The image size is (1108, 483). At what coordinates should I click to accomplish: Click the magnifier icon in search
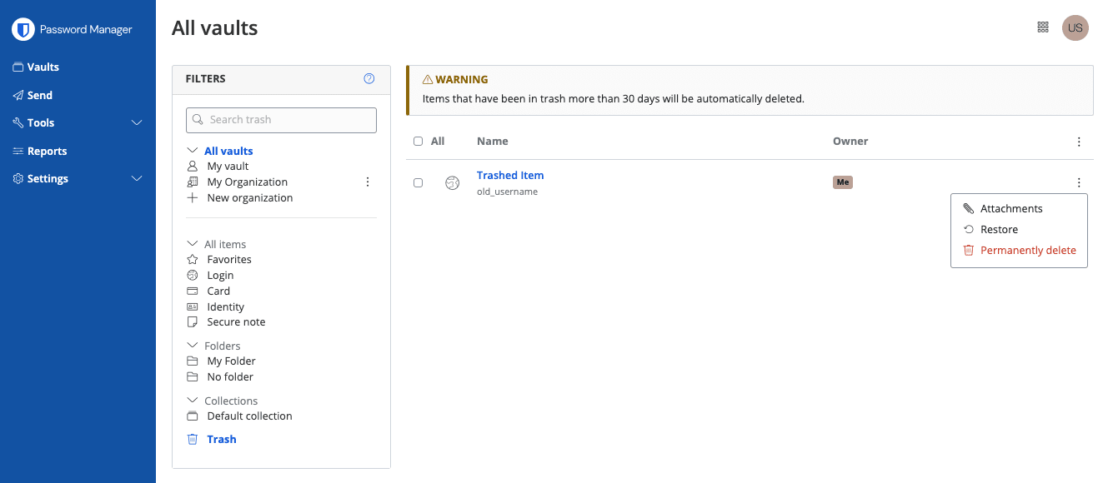pos(198,120)
